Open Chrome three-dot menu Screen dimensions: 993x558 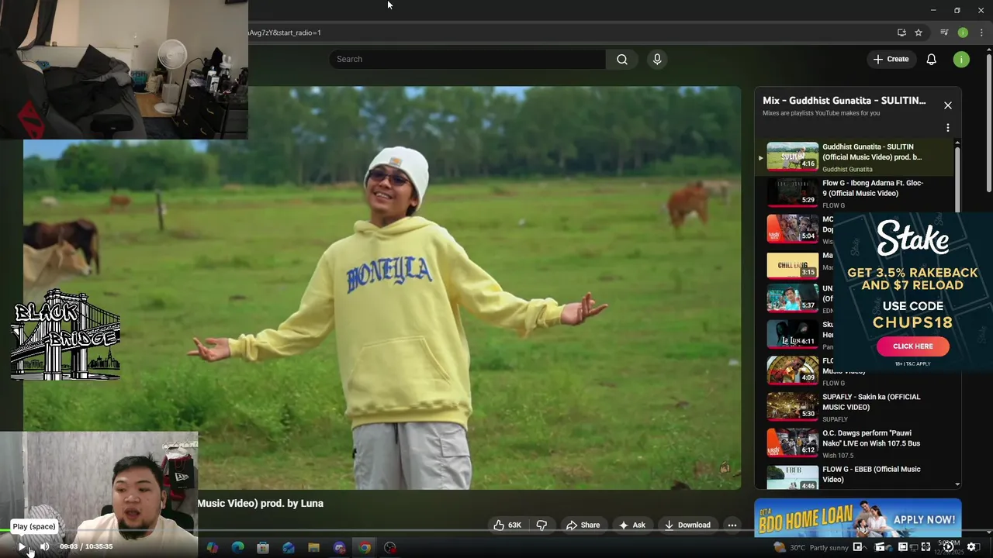(981, 33)
